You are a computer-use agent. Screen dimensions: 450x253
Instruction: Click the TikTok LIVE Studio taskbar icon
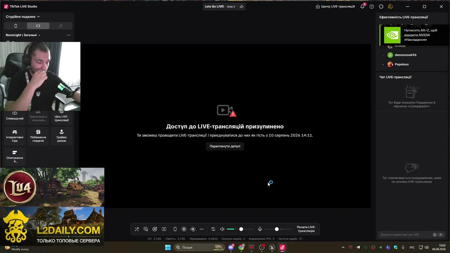click(282, 247)
